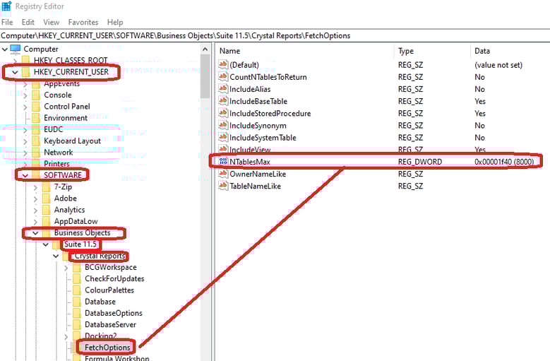550x361 pixels.
Task: Click the address bar path field
Action: tap(275, 35)
